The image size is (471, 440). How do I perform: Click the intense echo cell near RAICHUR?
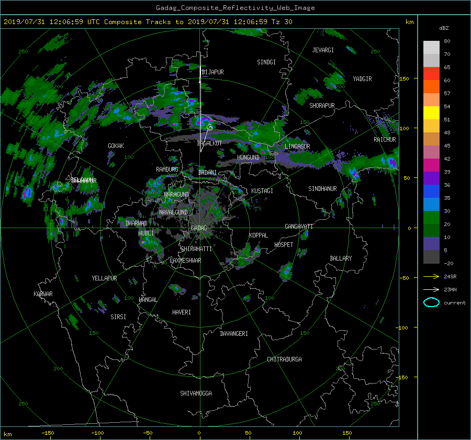(x=391, y=163)
